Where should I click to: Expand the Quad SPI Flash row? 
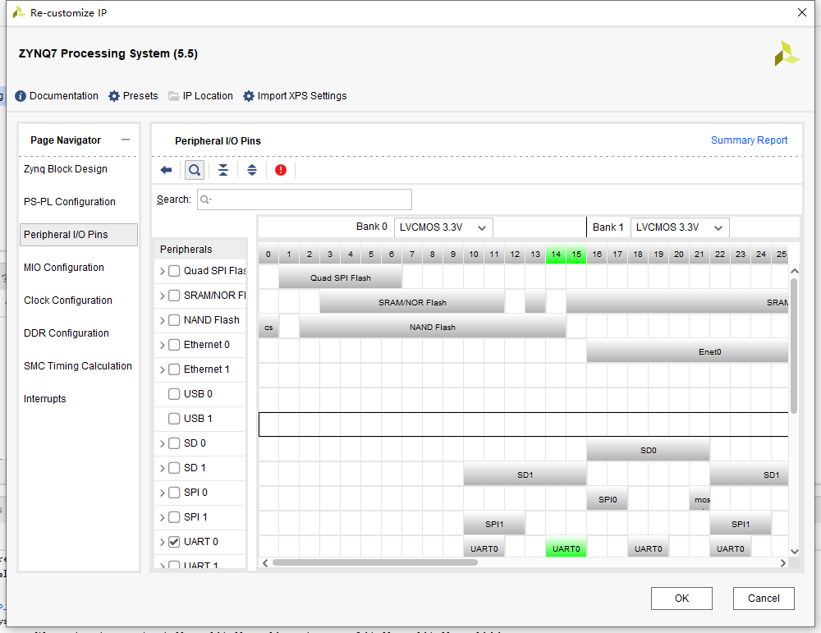point(163,271)
